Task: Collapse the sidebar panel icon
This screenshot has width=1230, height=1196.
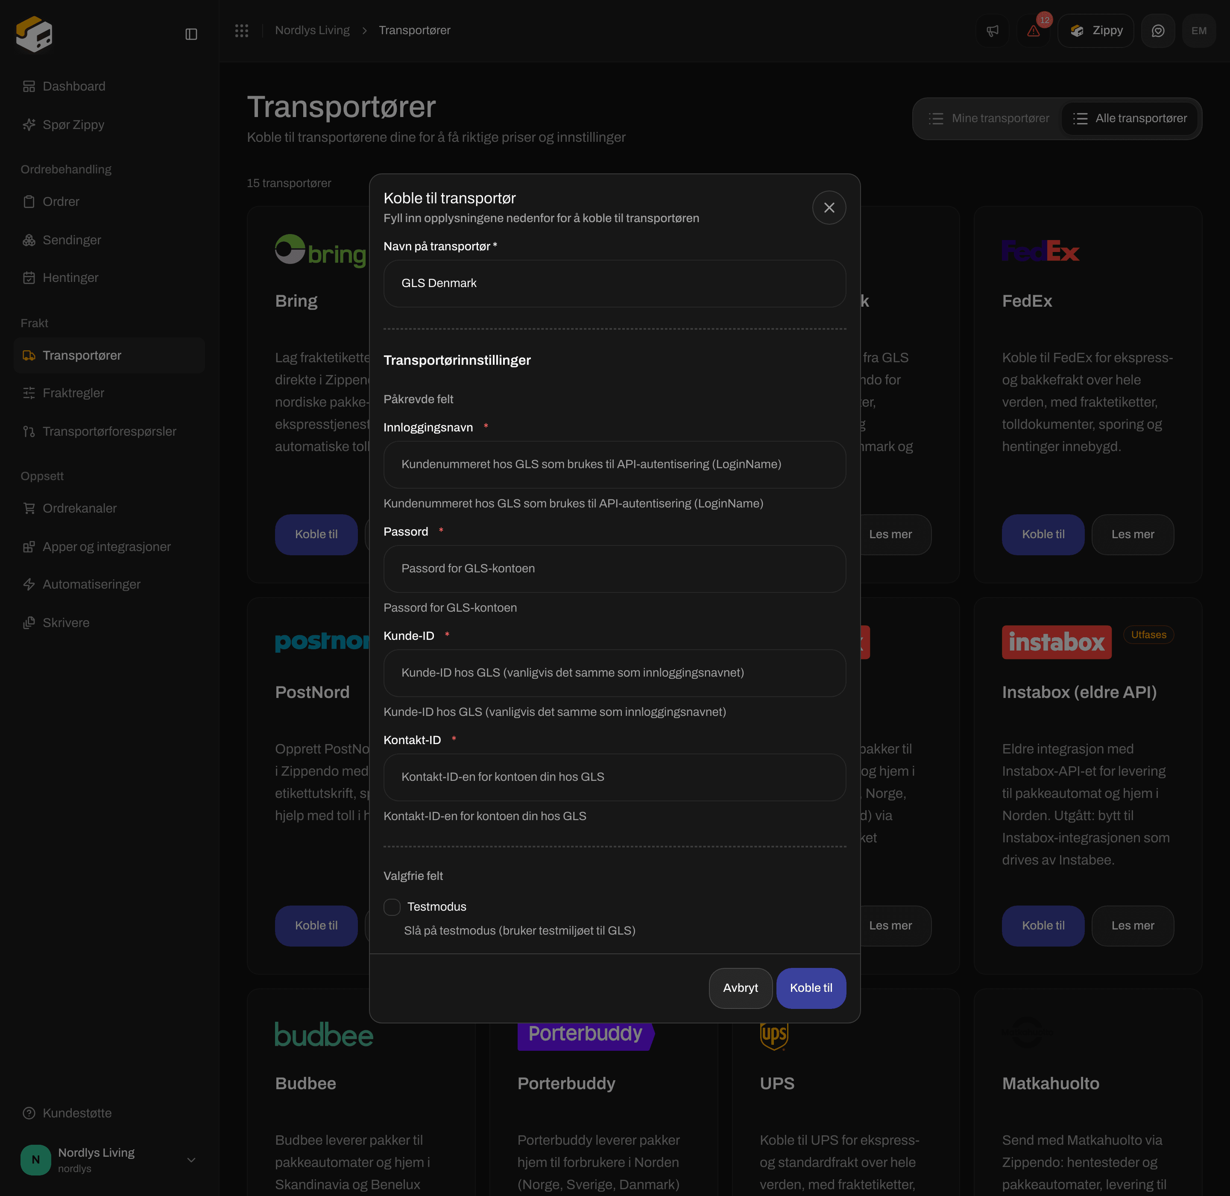Action: tap(191, 34)
